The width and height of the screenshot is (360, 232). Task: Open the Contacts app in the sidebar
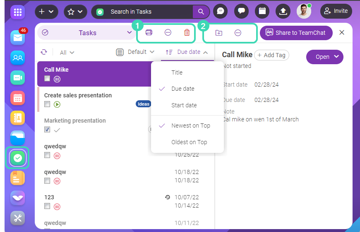click(x=17, y=118)
